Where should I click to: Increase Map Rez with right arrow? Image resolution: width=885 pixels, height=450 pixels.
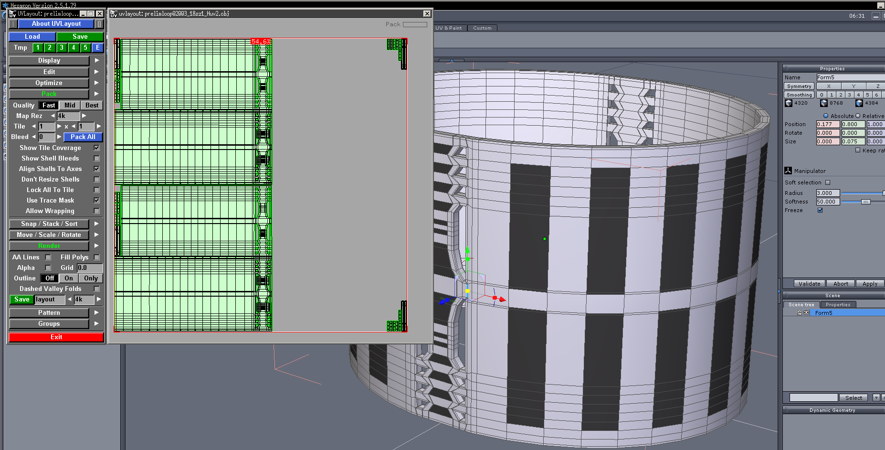coord(84,116)
